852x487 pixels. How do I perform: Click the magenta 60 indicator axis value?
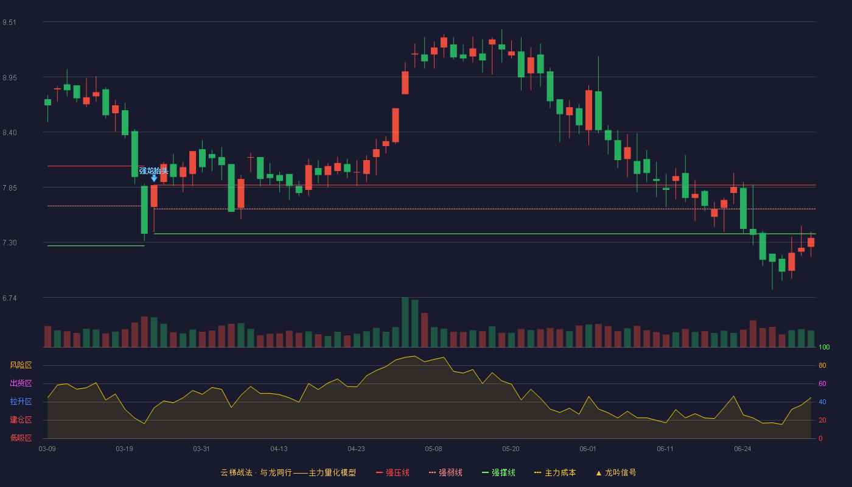pos(822,384)
